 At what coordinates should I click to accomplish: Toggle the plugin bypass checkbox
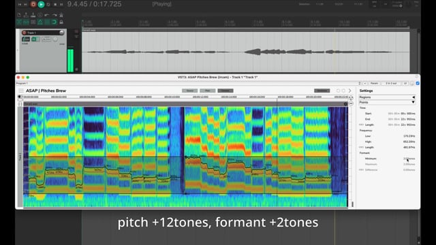click(x=418, y=83)
